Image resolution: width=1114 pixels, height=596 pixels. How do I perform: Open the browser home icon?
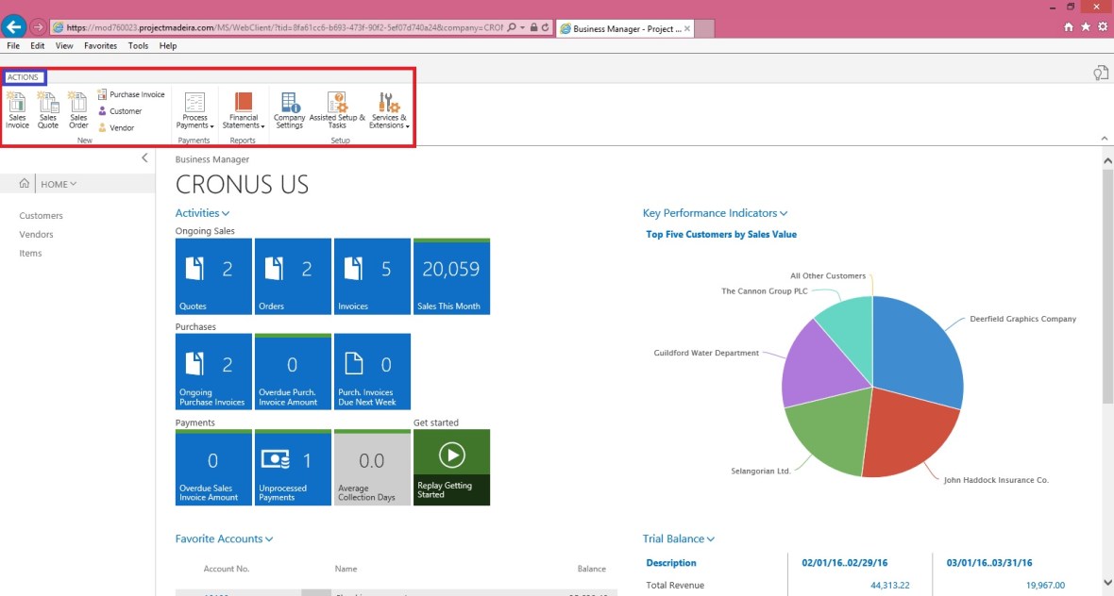point(1069,27)
